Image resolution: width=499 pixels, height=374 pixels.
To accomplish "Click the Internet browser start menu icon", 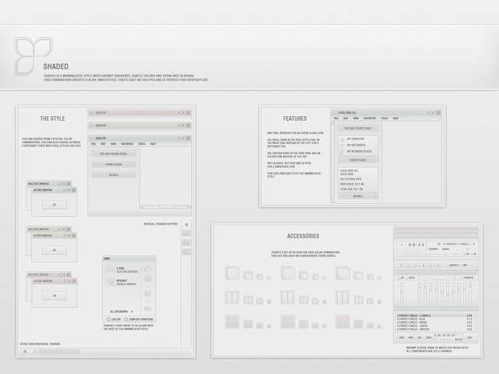I will click(x=110, y=282).
